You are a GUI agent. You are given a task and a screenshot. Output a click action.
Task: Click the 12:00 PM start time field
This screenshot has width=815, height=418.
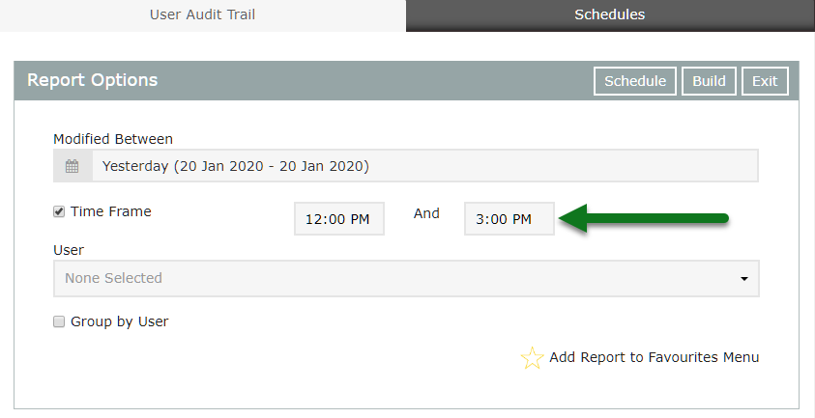tap(338, 219)
